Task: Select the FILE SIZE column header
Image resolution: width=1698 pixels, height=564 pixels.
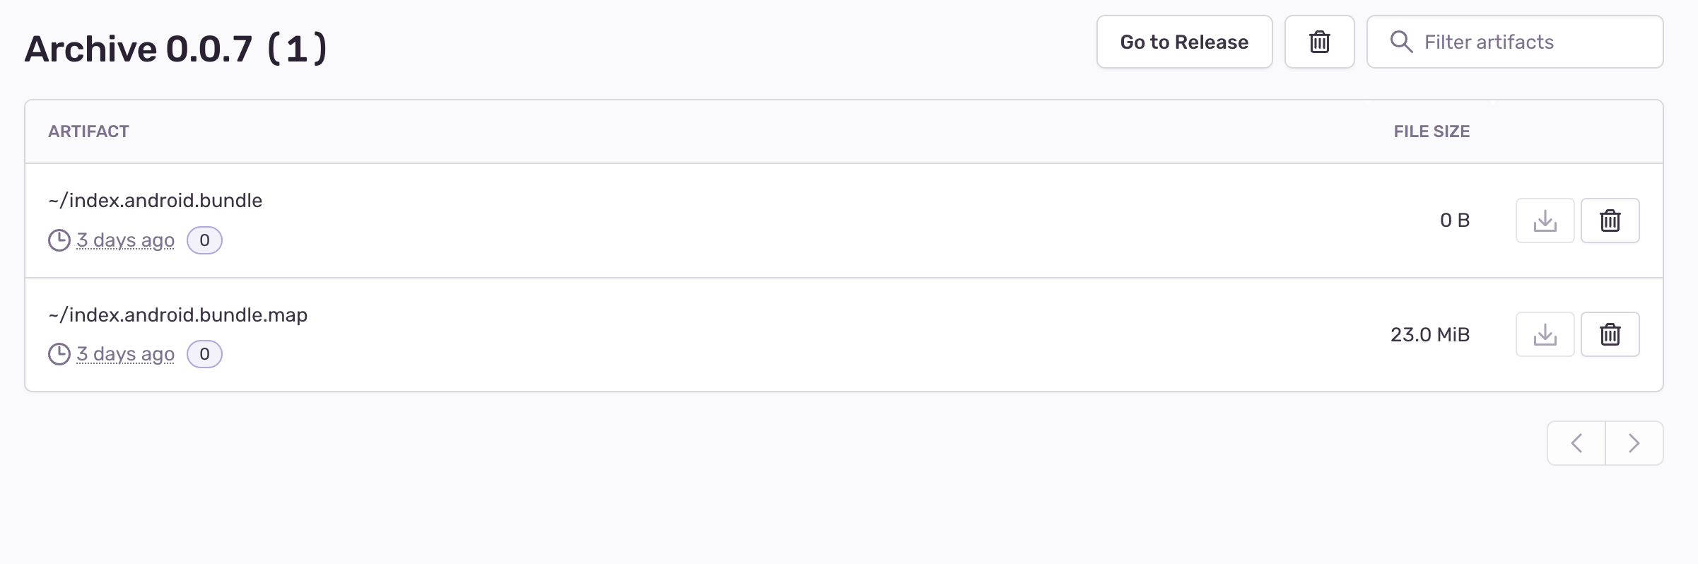Action: 1430,131
